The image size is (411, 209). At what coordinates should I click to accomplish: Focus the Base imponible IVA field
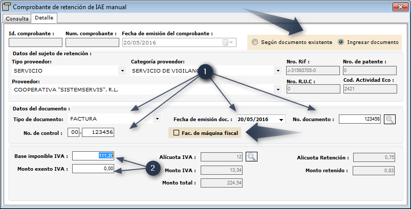[93, 156]
